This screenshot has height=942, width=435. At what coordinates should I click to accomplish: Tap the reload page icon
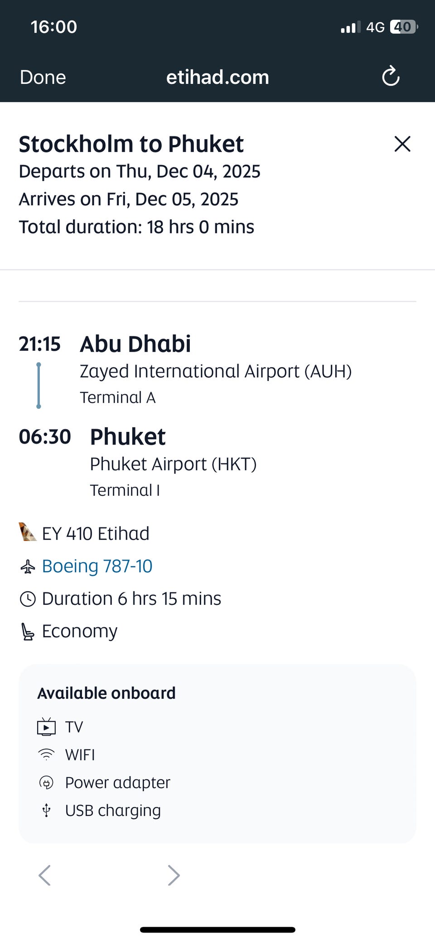tap(391, 76)
